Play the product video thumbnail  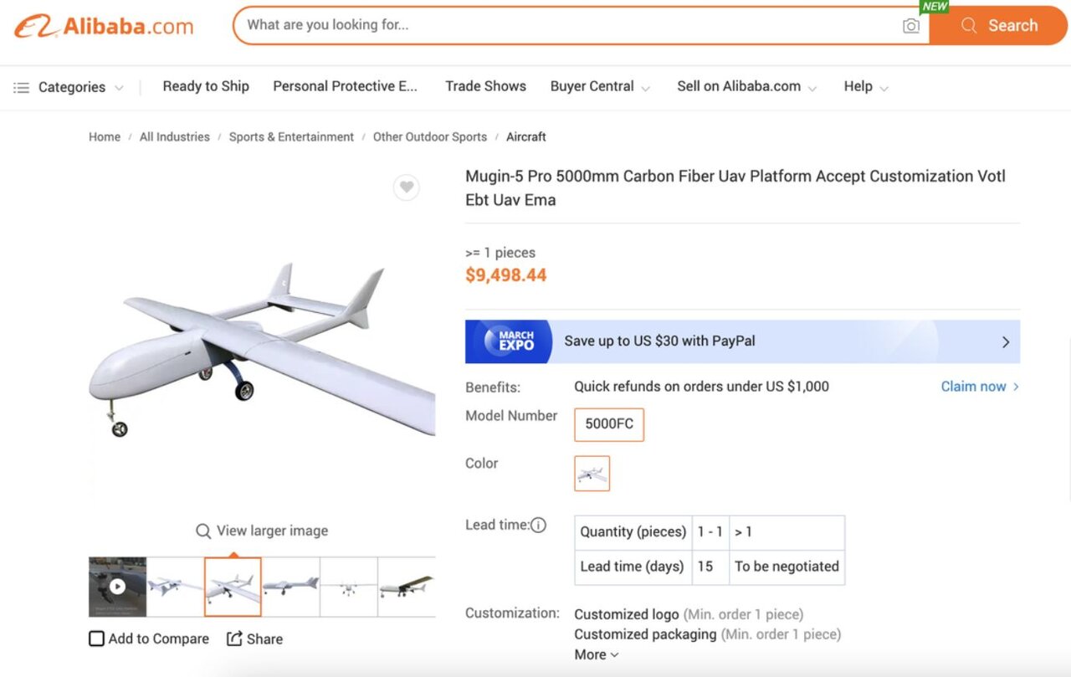[117, 587]
